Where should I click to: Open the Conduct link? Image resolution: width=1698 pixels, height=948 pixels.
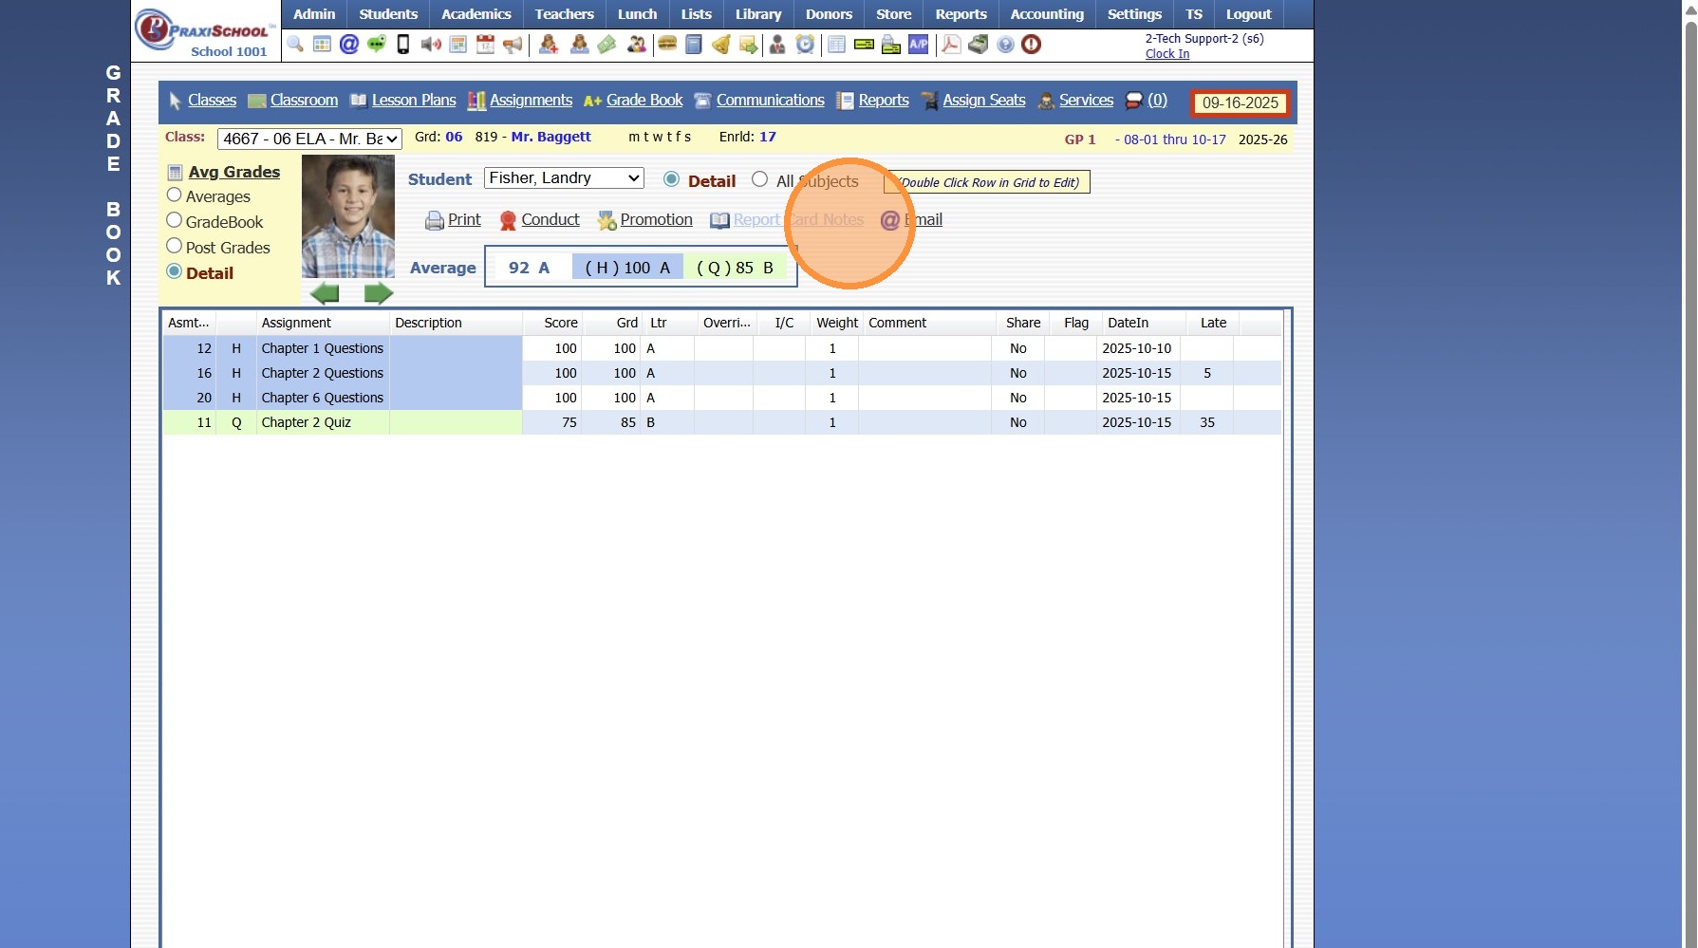550,220
